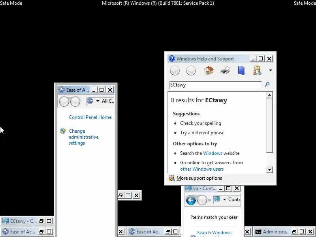This screenshot has height=237, width=316.
Task: Open other Windows users link
Action: coord(202,169)
